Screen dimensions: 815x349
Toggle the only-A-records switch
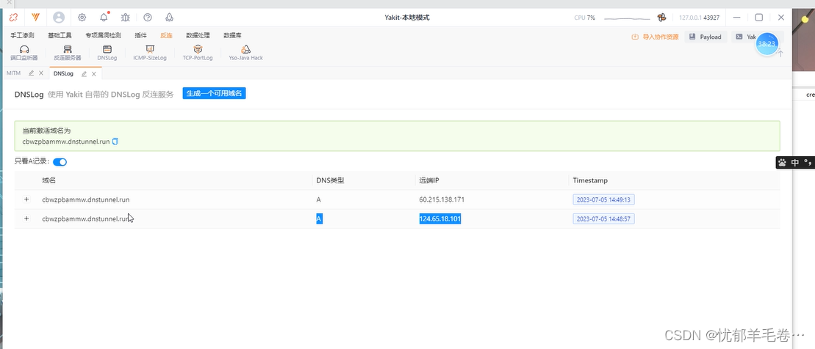(60, 162)
